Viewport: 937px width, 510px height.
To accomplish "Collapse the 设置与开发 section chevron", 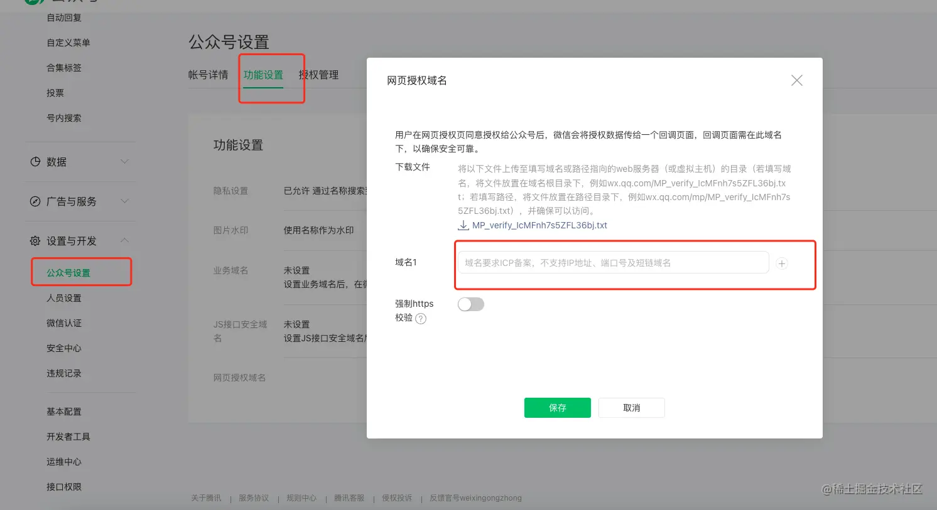I will click(x=124, y=240).
